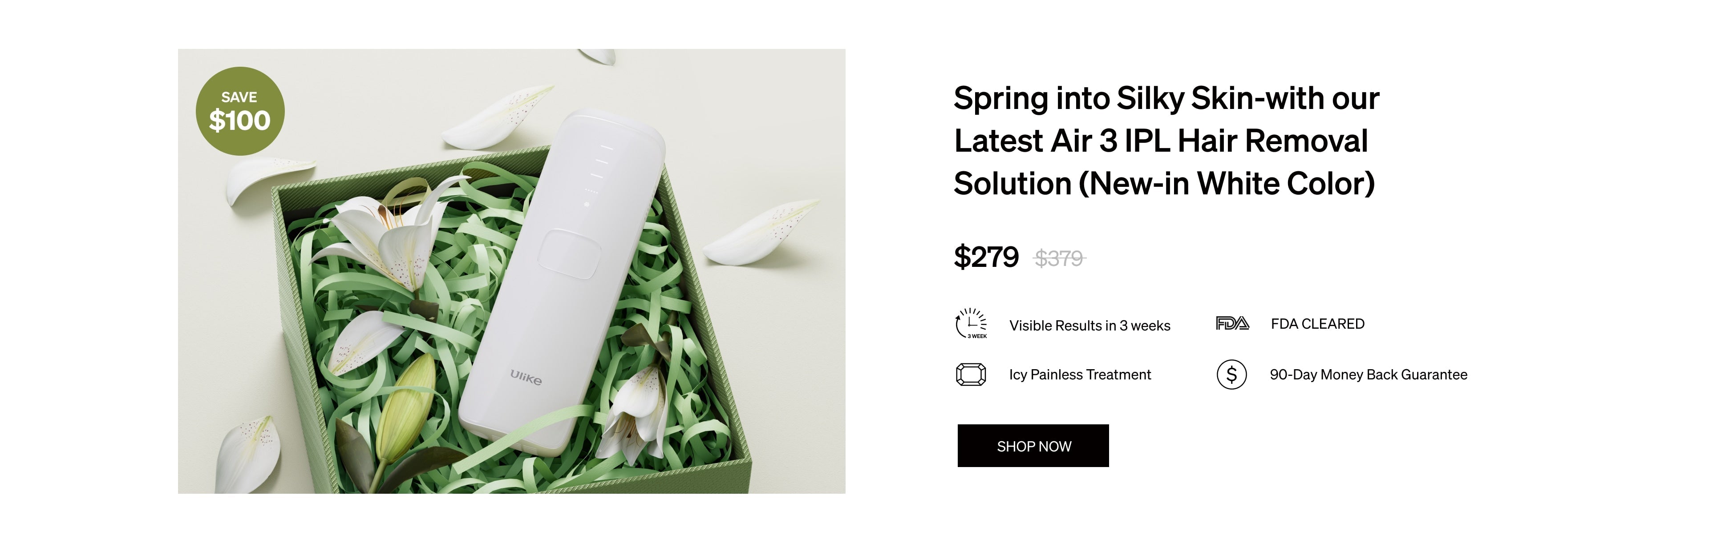Click the green SAVE $100 badge
The width and height of the screenshot is (1709, 548).
pos(239,112)
